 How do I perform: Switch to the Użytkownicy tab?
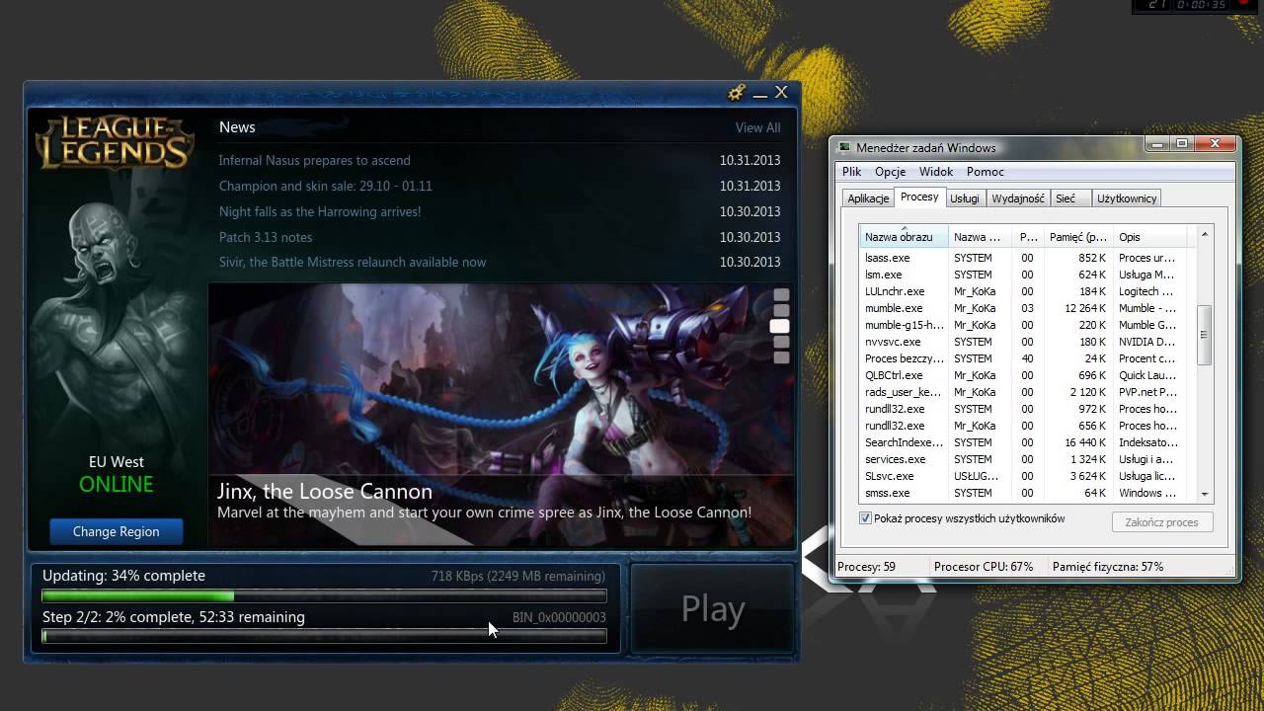click(1127, 198)
